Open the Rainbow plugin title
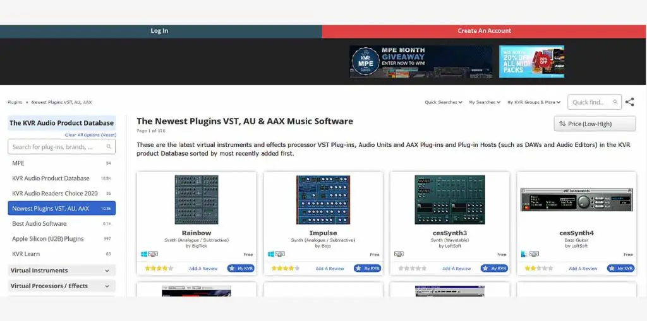 tap(197, 233)
